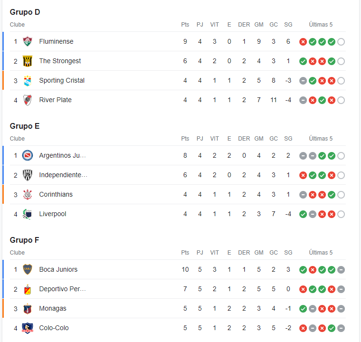Image resolution: width=361 pixels, height=342 pixels.
Task: Click the River Plate crest
Action: pos(28,100)
